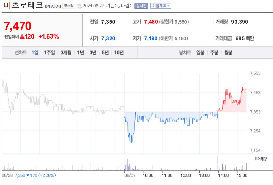Click the lower limit price 5,150

point(180,38)
